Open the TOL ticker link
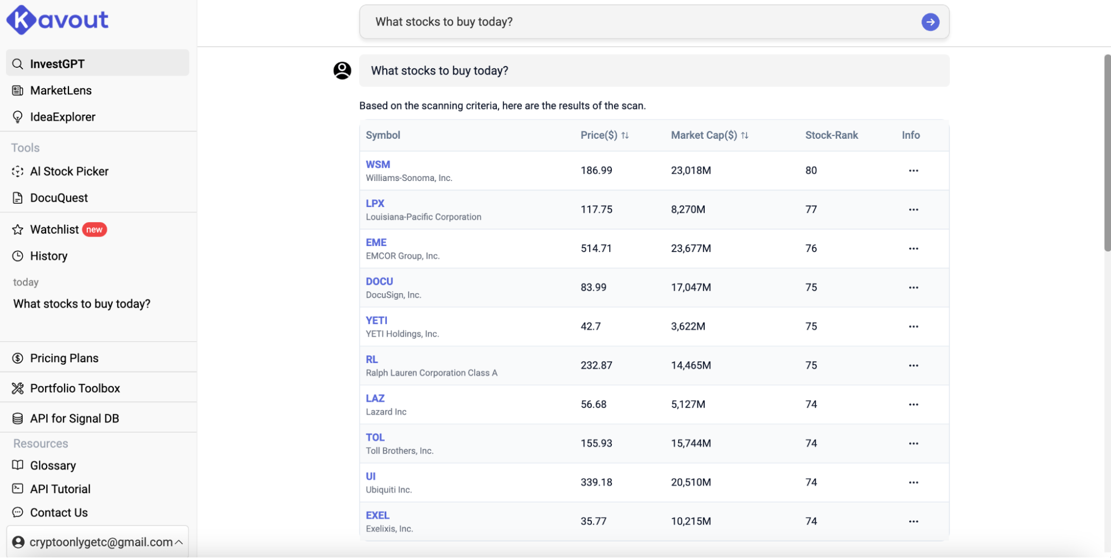This screenshot has width=1111, height=558. (375, 438)
